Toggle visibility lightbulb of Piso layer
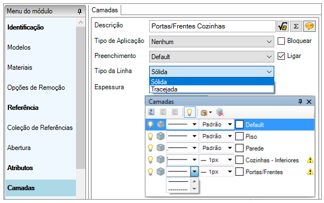 click(150, 137)
